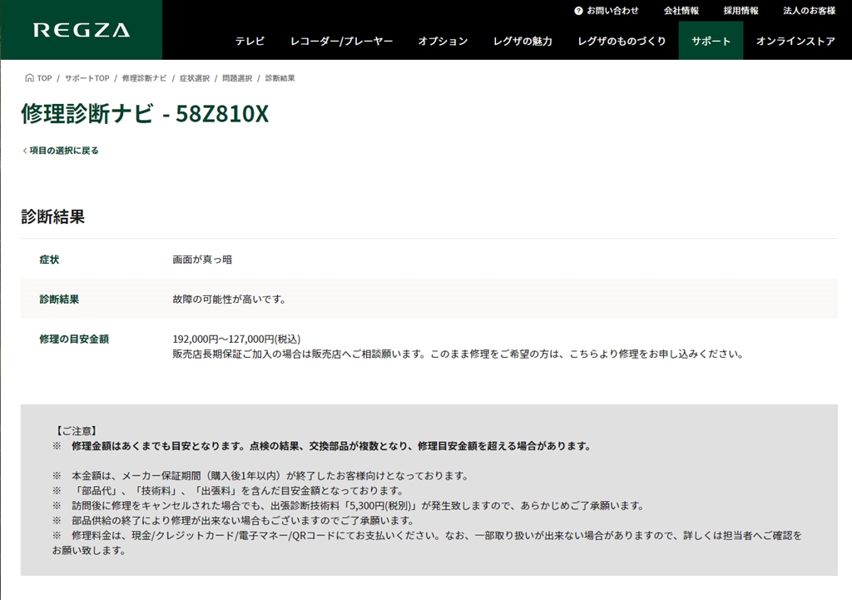Go to 症状選択 breadcrumb
Image resolution: width=852 pixels, height=600 pixels.
195,78
